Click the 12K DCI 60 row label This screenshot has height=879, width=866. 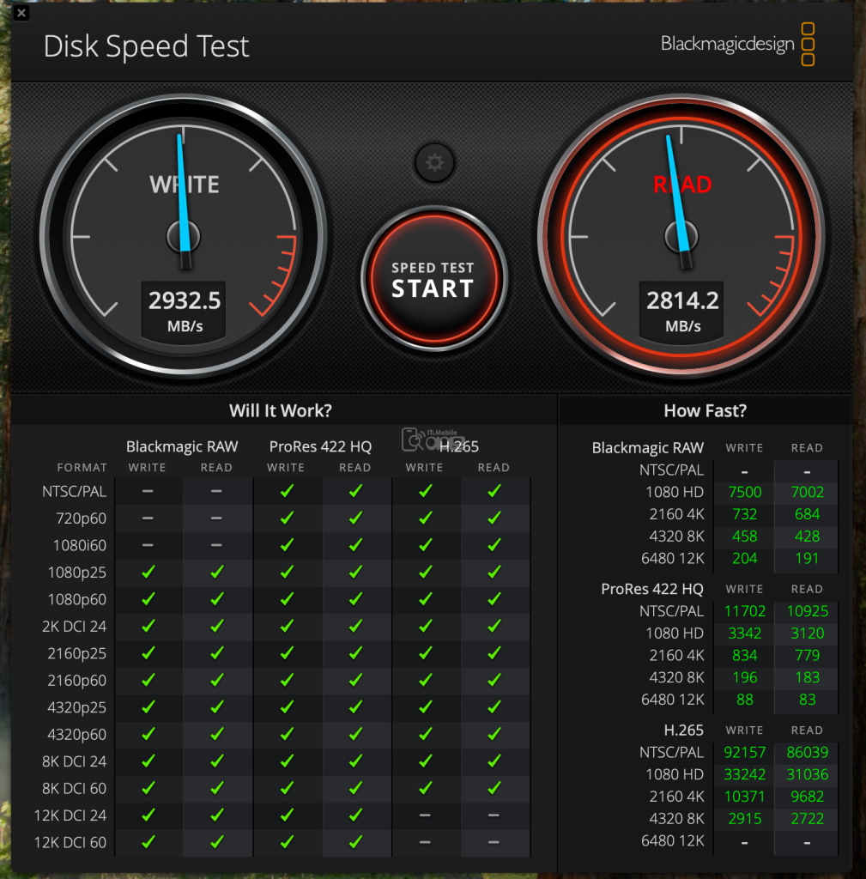(x=70, y=842)
